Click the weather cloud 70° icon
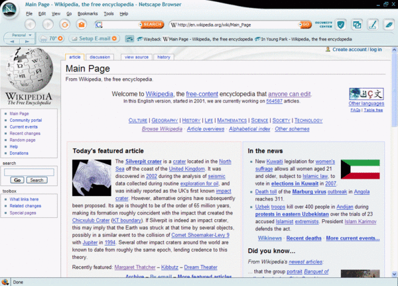This screenshot has width=398, height=286. tap(44, 38)
